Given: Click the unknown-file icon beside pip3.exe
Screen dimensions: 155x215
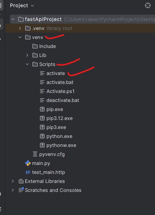Looking at the screenshot, I should click(x=42, y=127).
